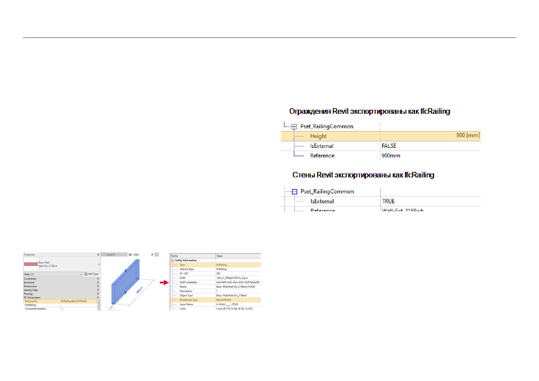Click the GUID value 1AH_Jv_ZP6peCWOYz_Og1a
The height and width of the screenshot is (381, 539).
(232, 278)
